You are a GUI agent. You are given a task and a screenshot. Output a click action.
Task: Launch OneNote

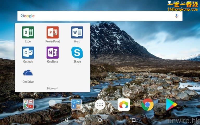pyautogui.click(x=53, y=53)
